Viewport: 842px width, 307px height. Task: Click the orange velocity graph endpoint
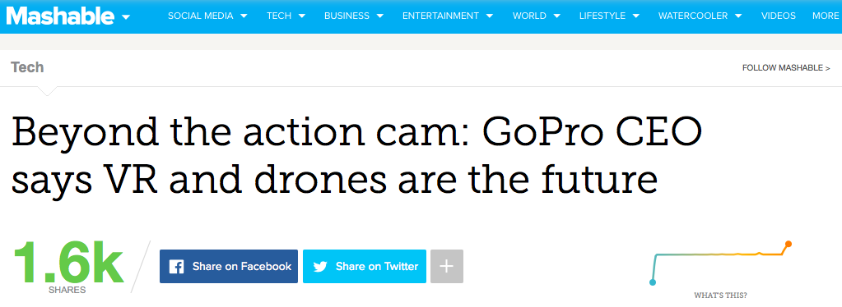[x=789, y=245]
